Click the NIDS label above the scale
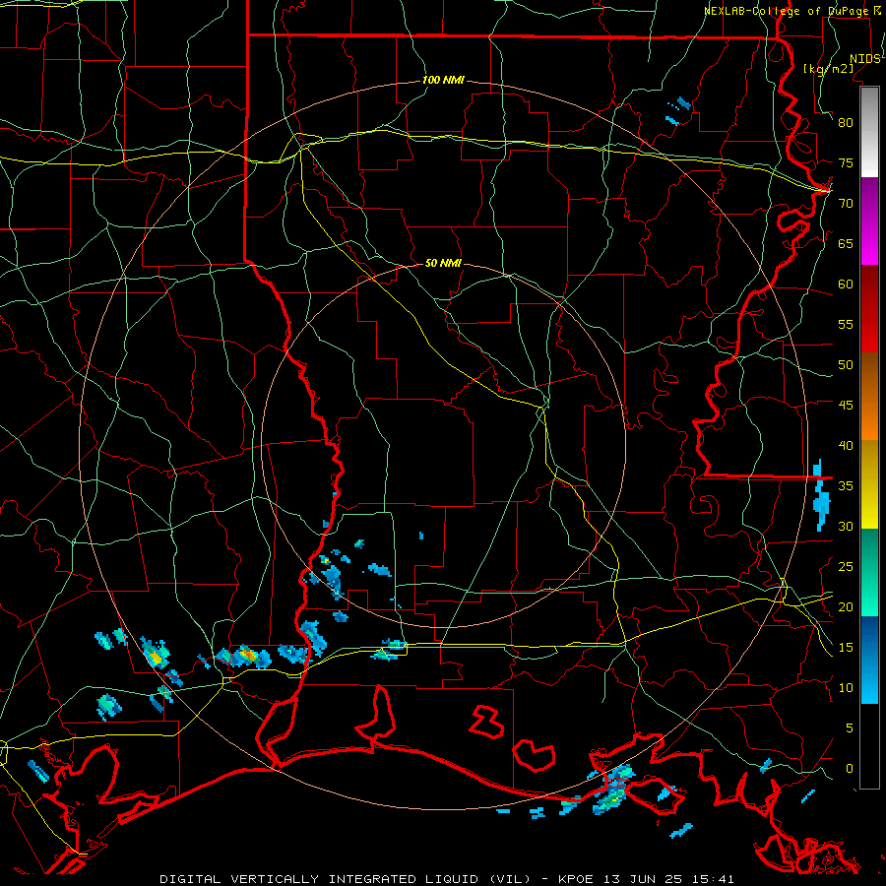The image size is (886, 886). coord(864,59)
